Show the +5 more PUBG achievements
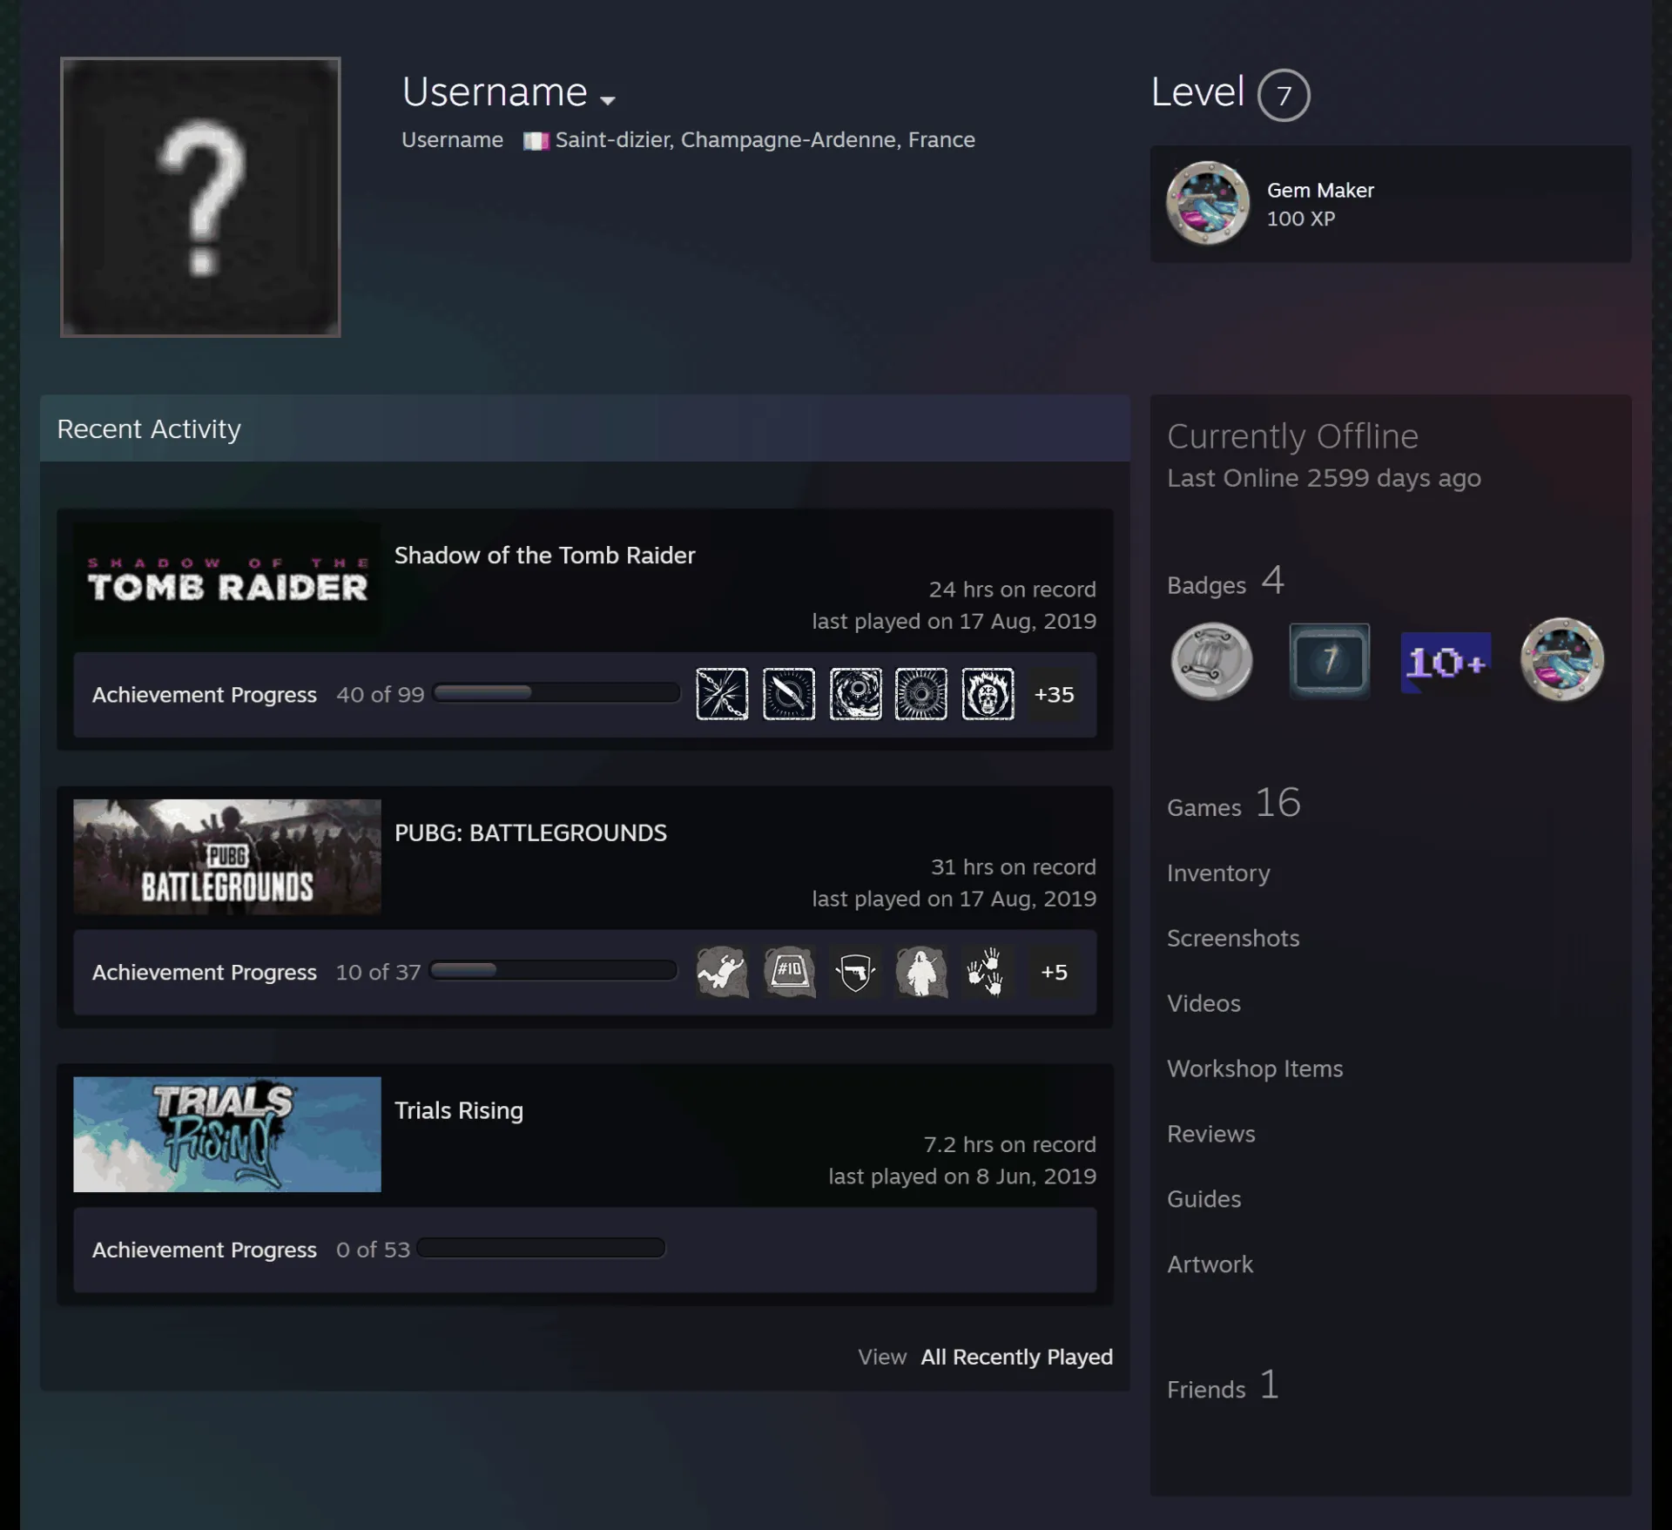1672x1530 pixels. point(1054,972)
